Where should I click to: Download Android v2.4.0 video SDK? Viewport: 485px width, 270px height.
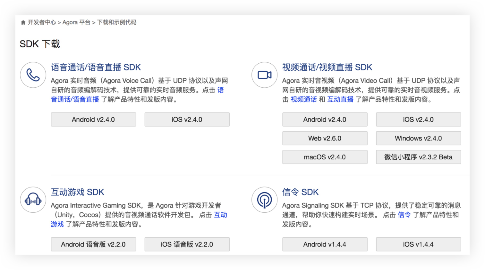coord(325,120)
